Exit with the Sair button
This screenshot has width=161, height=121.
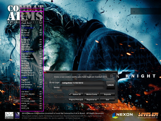pos(107,100)
